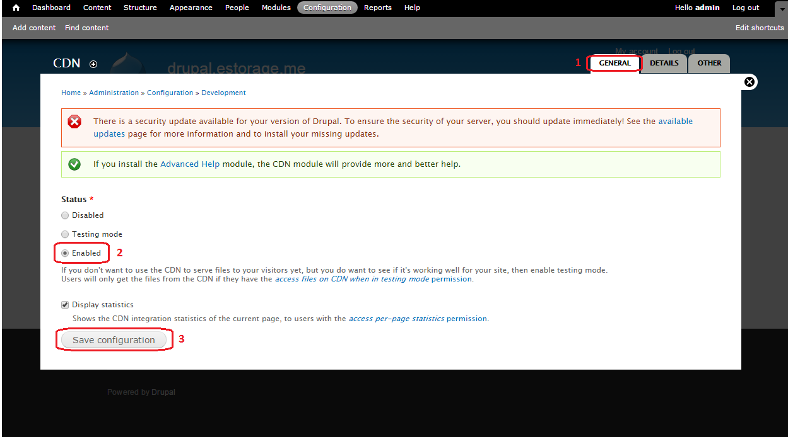The width and height of the screenshot is (788, 437).
Task: Click the Save configuration button
Action: pos(114,340)
